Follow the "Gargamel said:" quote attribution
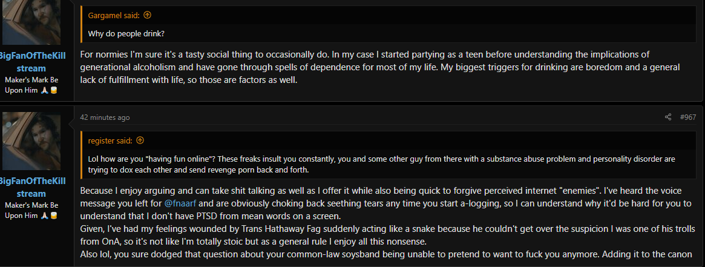Viewport: 705px width, 267px height. pyautogui.click(x=114, y=15)
